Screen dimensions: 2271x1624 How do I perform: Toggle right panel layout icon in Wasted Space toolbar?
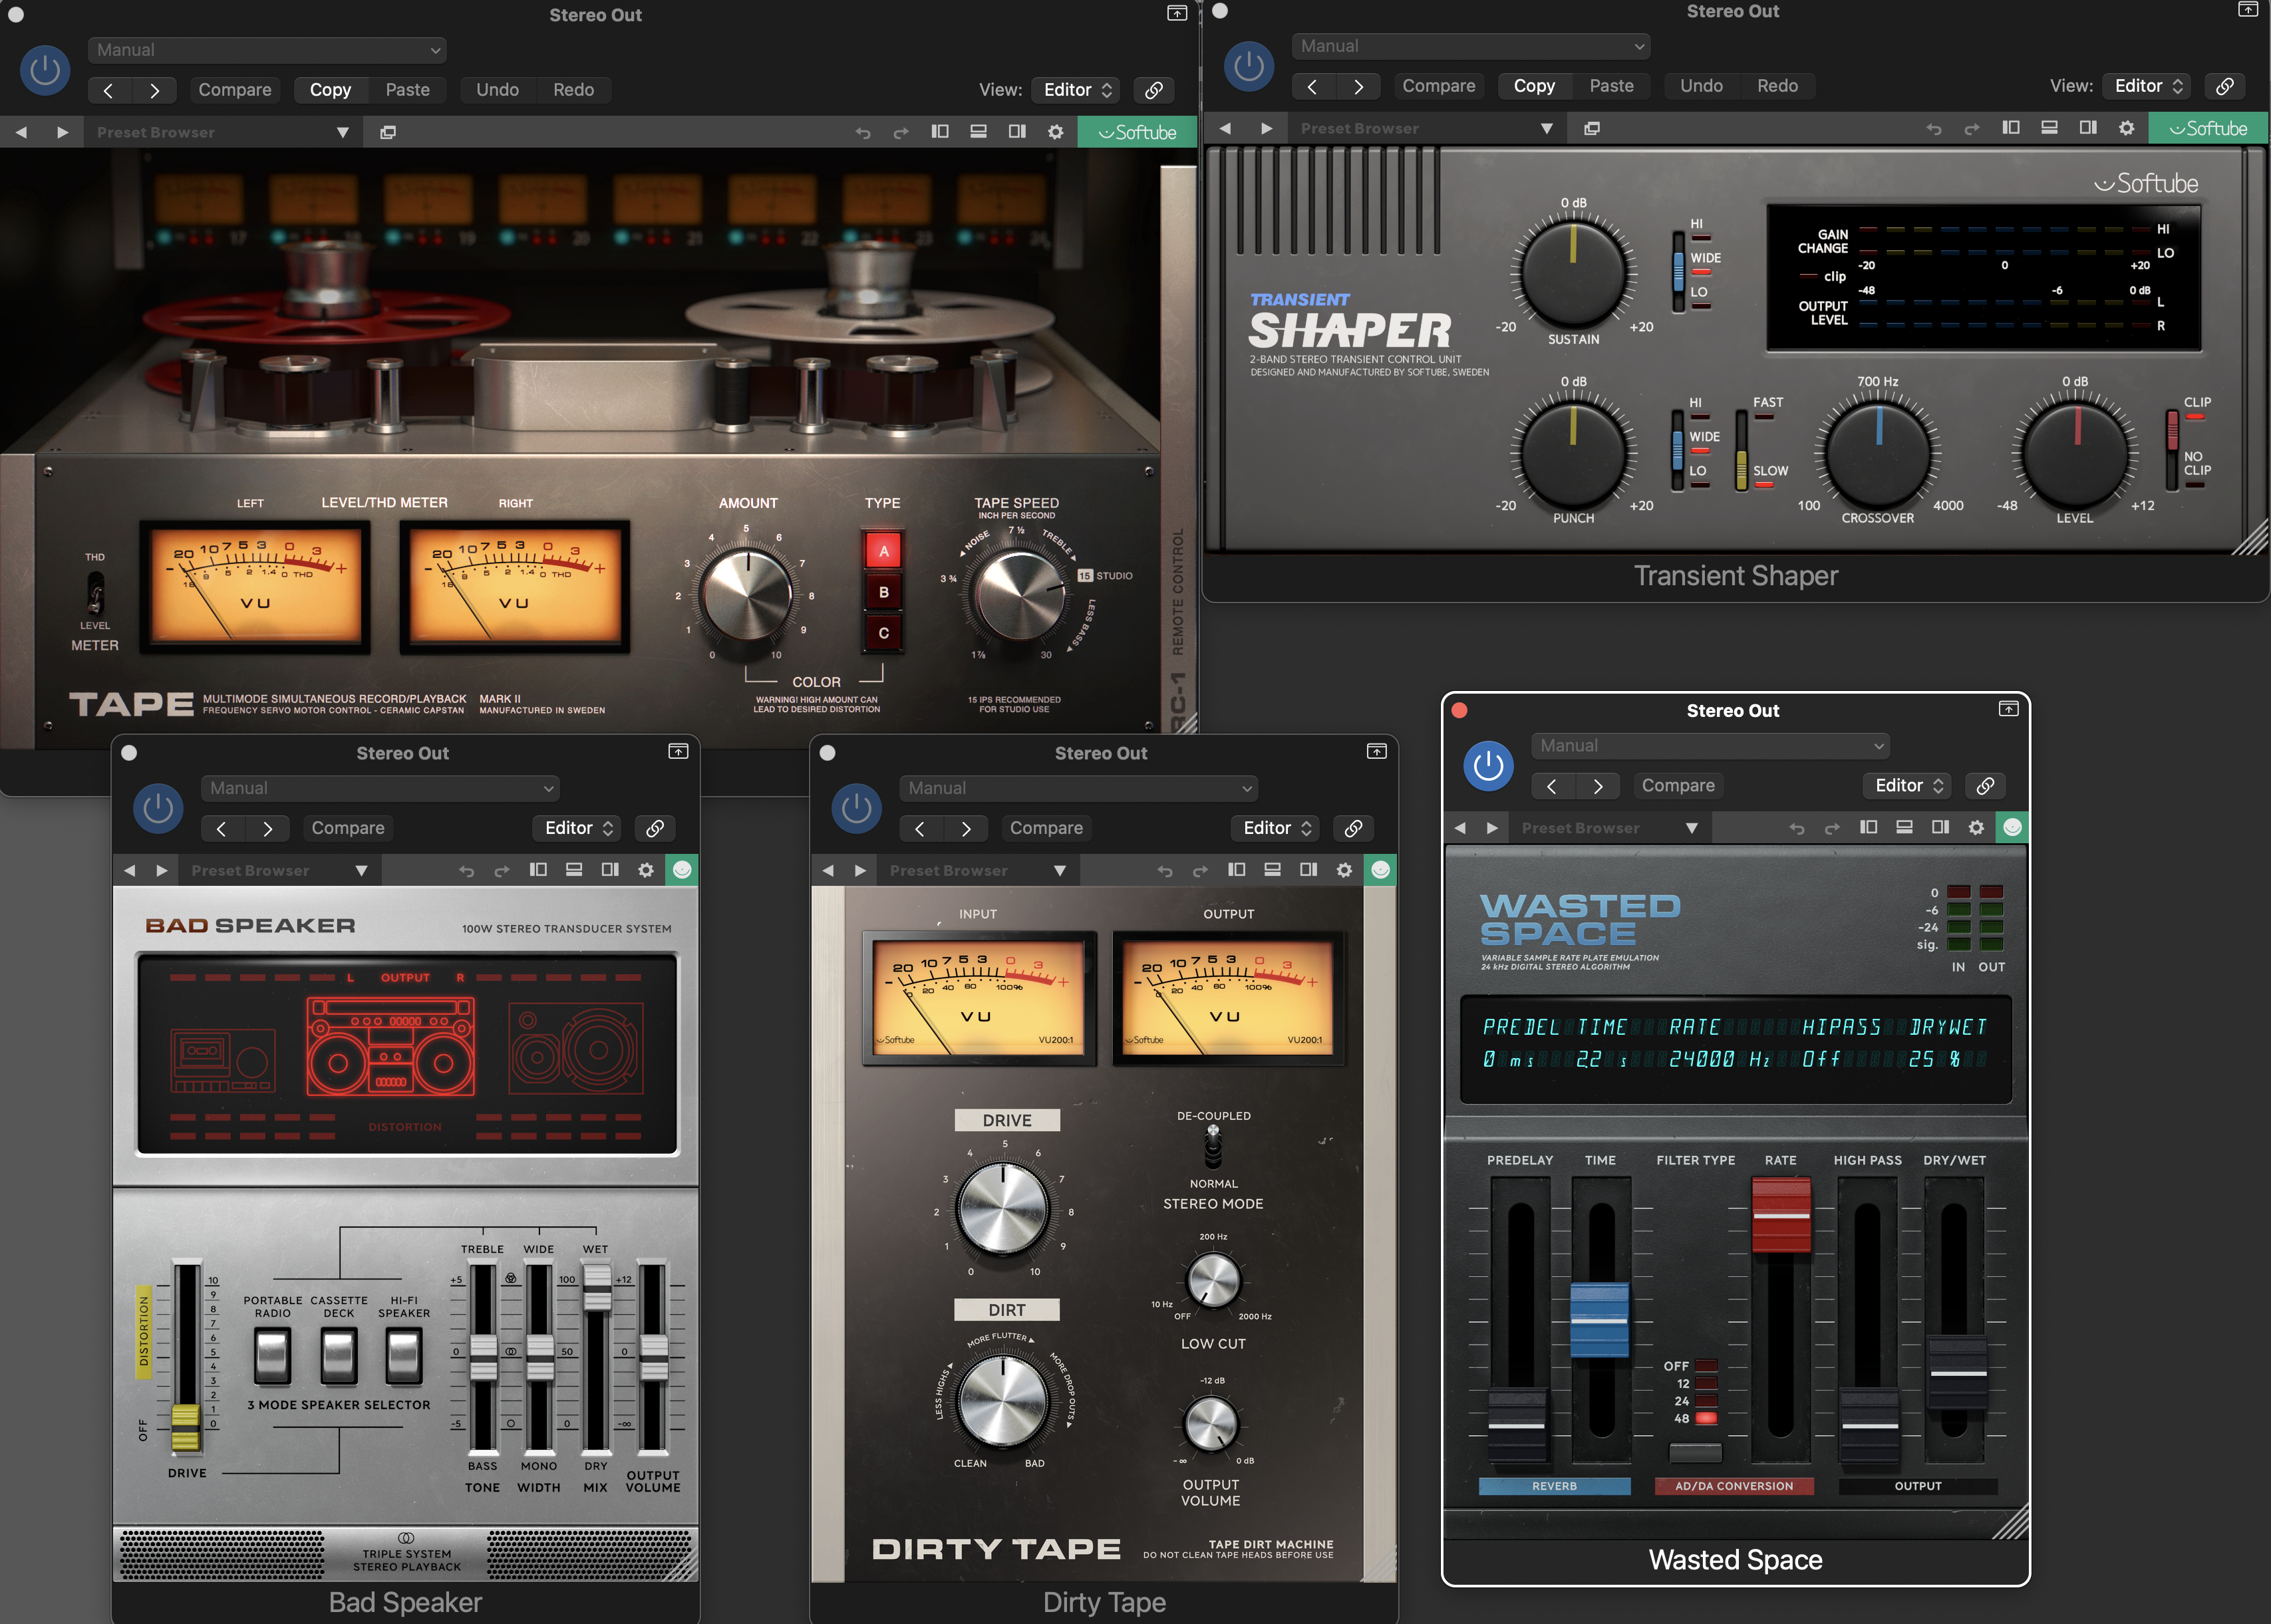tap(1940, 827)
